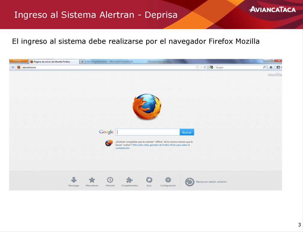This screenshot has height=232, width=303.
Task: Open the orange Firefox menu button
Action: pyautogui.click(x=19, y=61)
